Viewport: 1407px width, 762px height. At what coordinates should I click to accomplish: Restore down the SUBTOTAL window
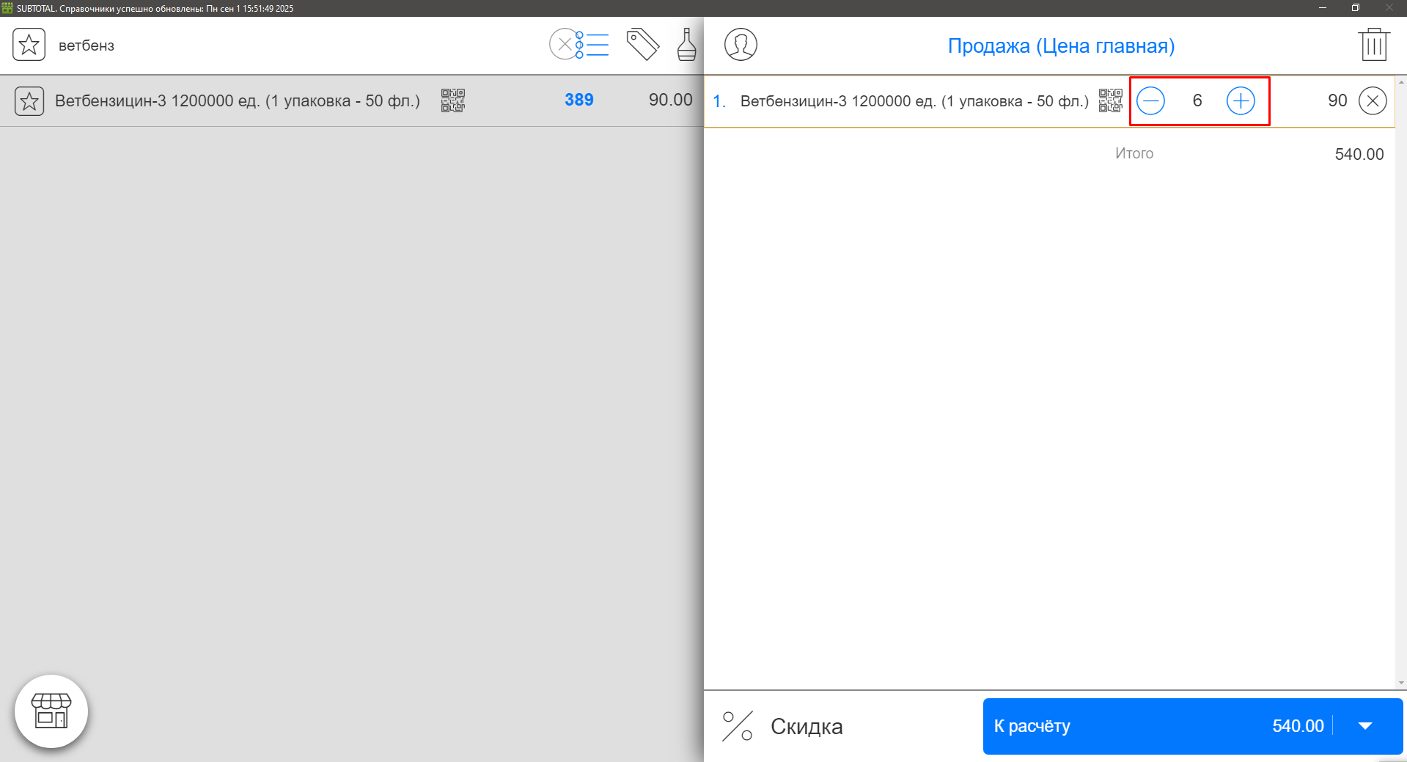[1356, 8]
